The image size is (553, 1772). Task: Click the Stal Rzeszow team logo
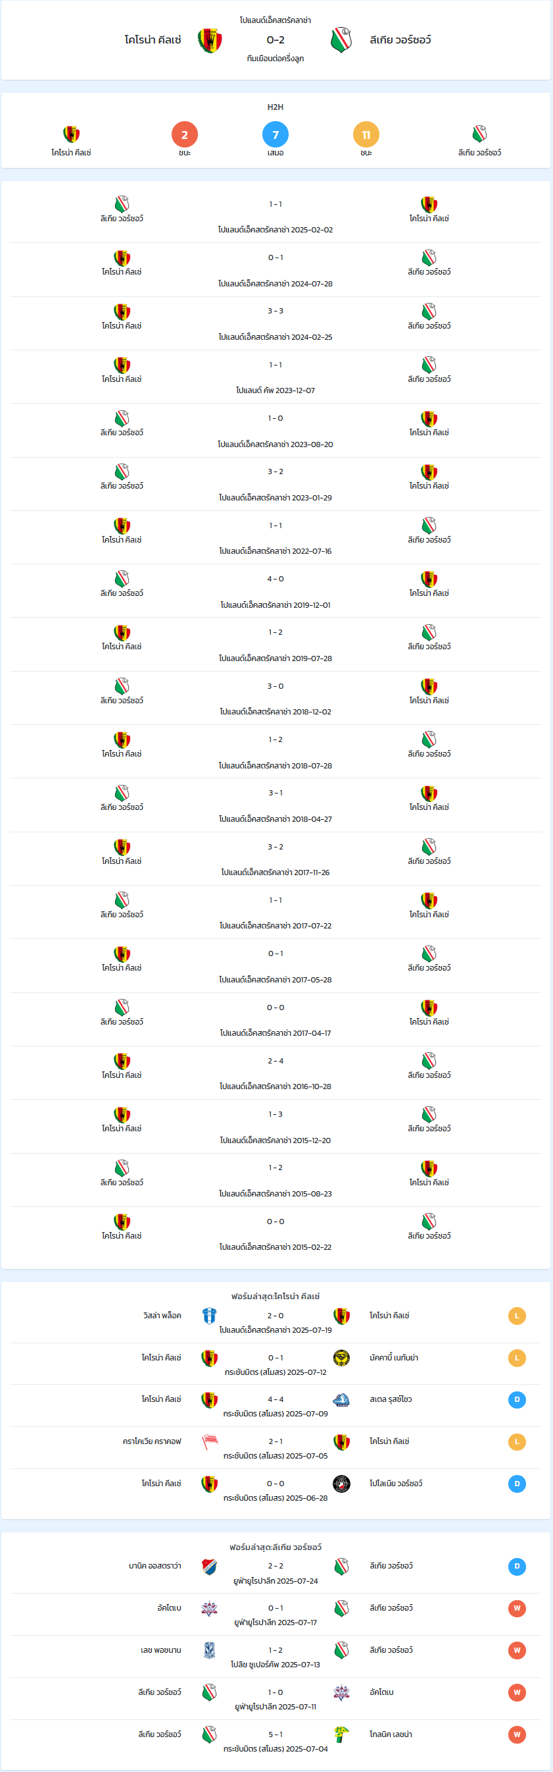(341, 1399)
